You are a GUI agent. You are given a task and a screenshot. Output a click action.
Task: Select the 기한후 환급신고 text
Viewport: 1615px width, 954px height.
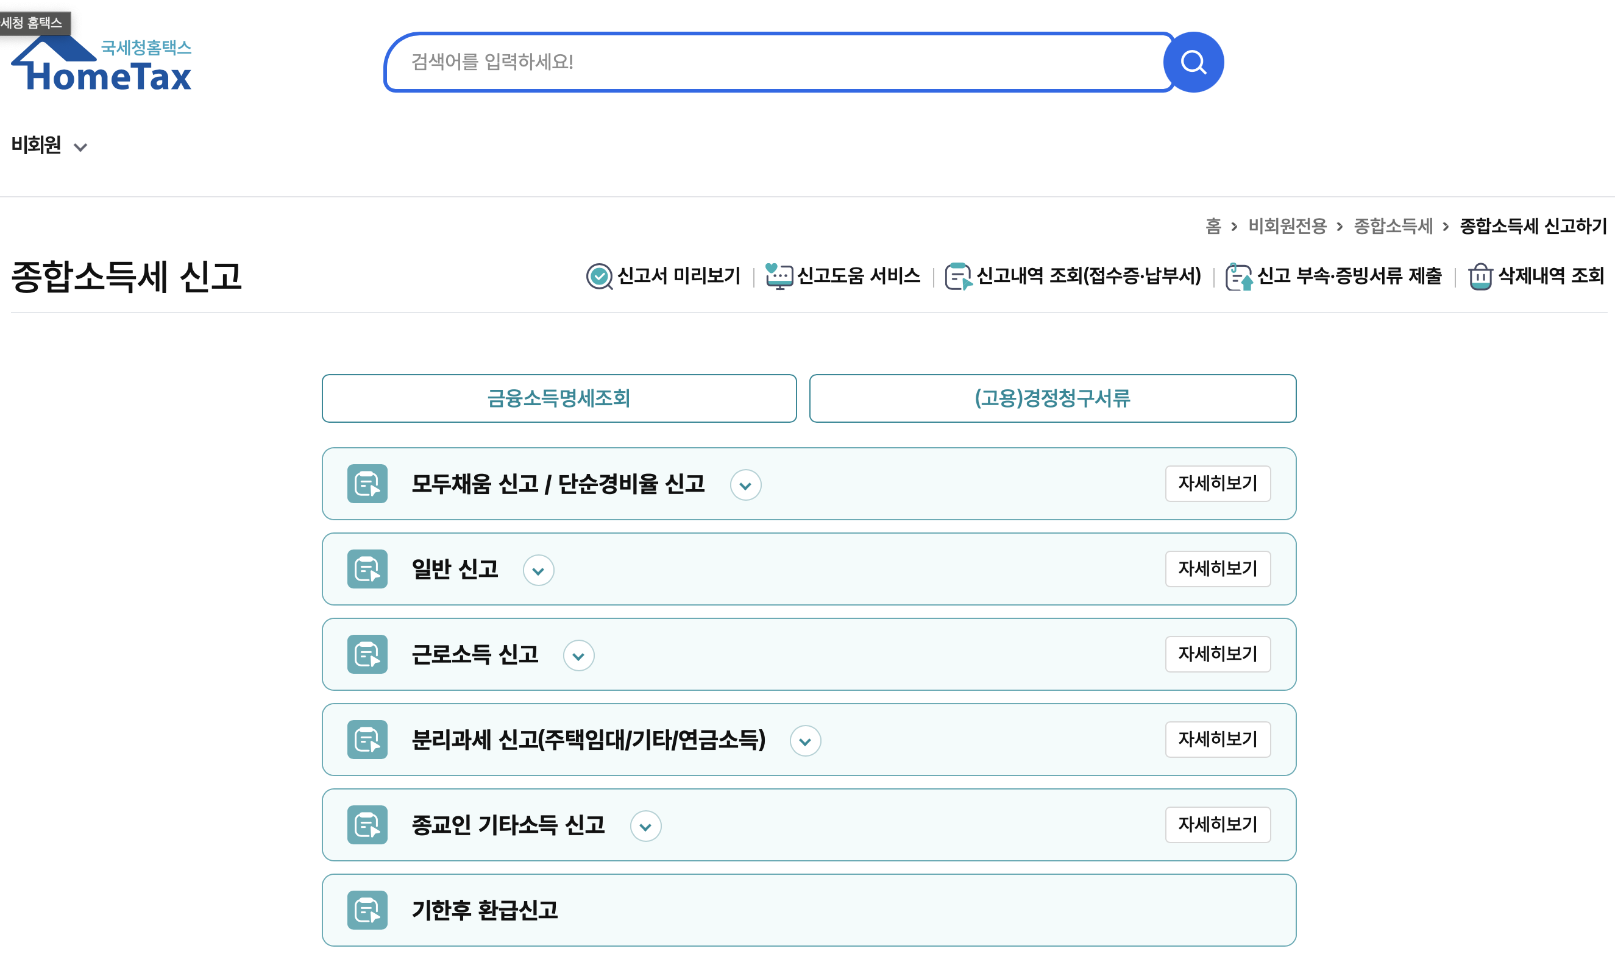(x=484, y=910)
